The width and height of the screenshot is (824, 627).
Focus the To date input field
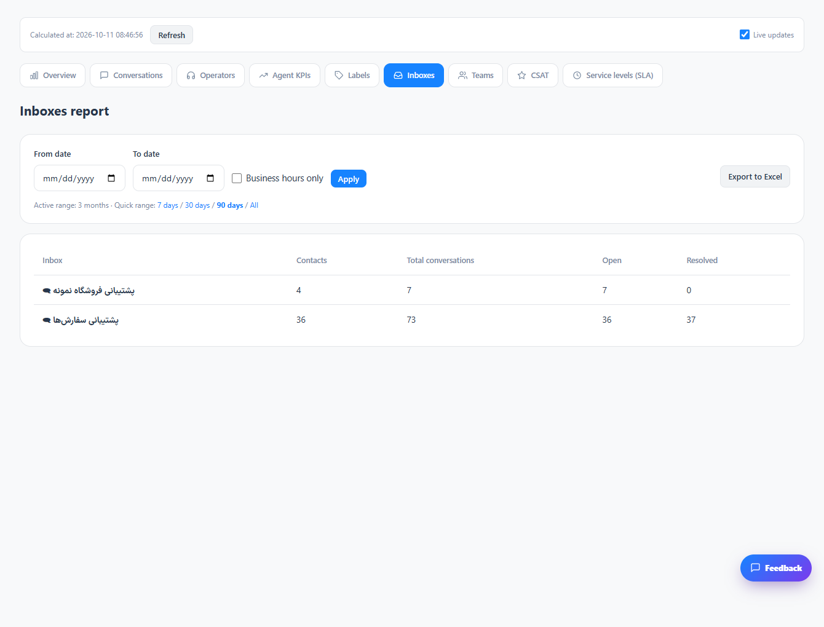click(178, 178)
